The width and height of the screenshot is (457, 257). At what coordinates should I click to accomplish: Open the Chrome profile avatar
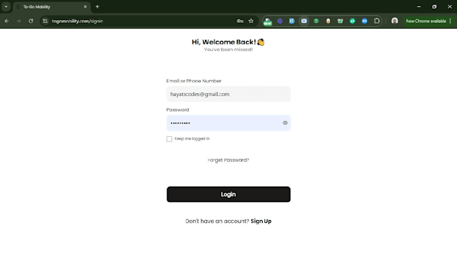[394, 21]
